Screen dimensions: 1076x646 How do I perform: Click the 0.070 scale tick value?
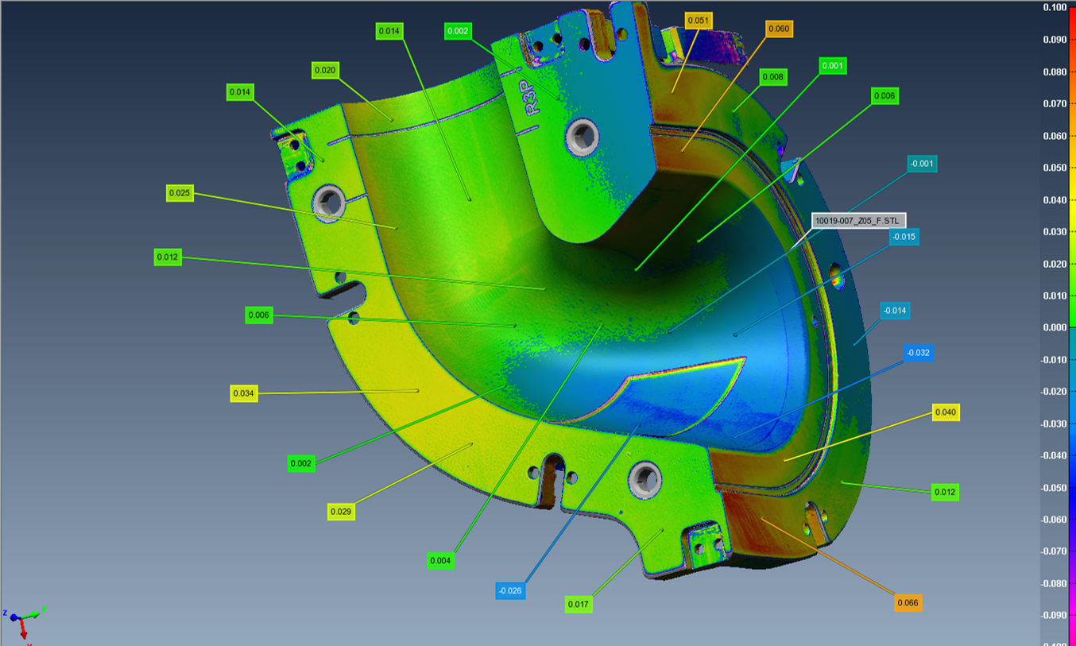[x=1055, y=104]
